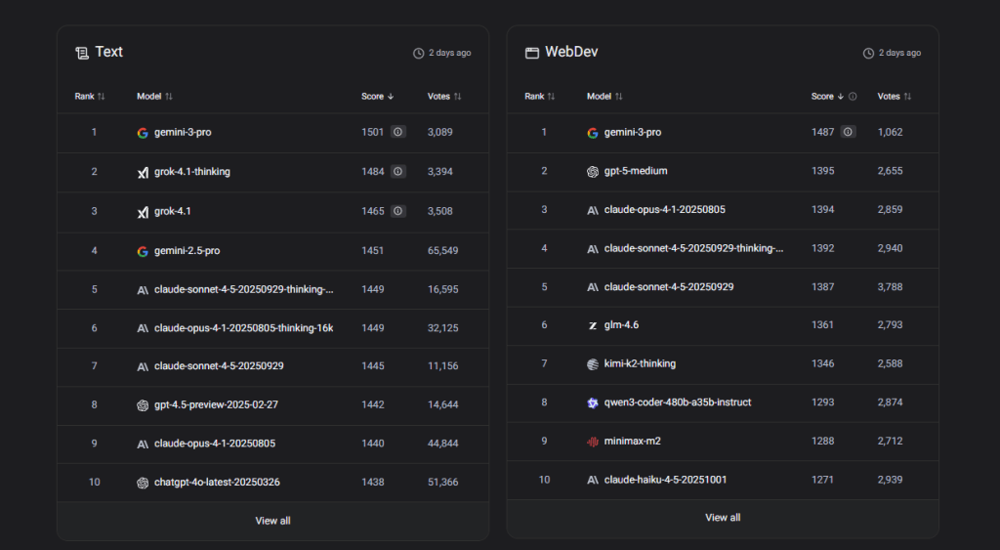Click the Text leaderboard scroll icon

pos(82,53)
